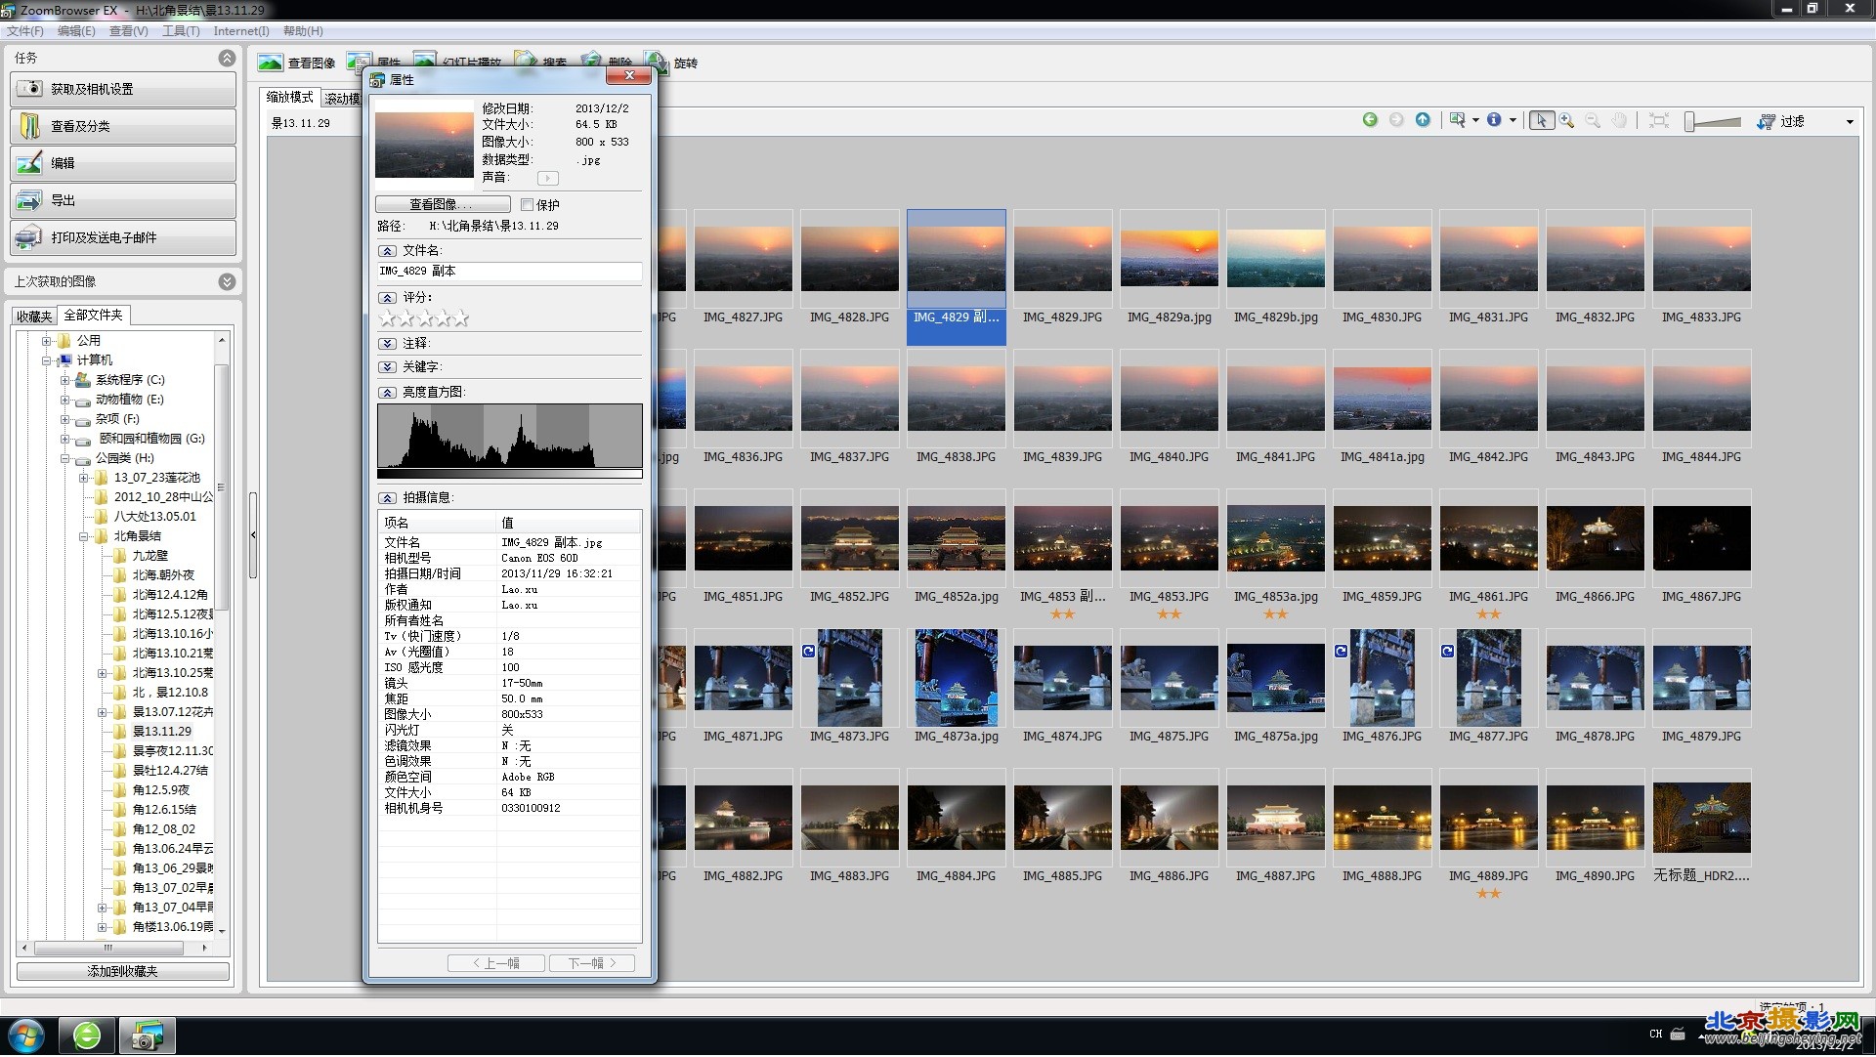Open dropdown arrow next to the info icon
The height and width of the screenshot is (1057, 1876).
pyautogui.click(x=1513, y=121)
